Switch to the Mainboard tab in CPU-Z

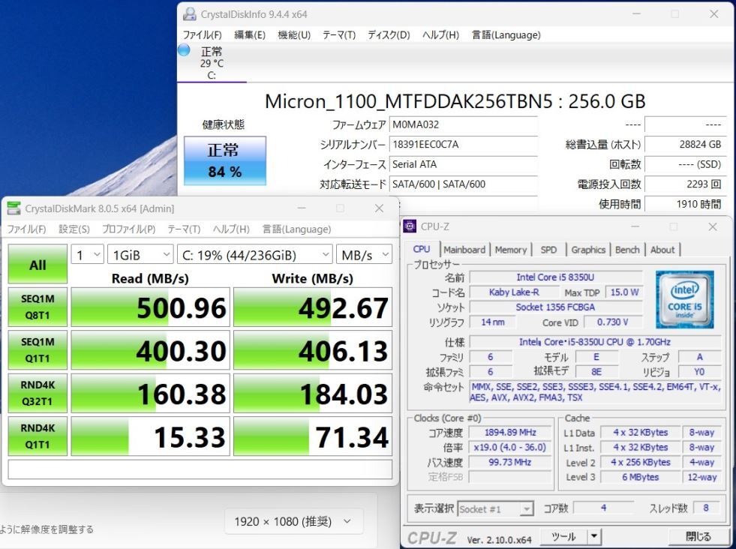464,250
